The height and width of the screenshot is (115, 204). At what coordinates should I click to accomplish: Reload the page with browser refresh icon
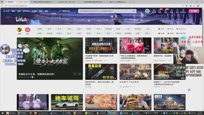[x=6, y=6]
